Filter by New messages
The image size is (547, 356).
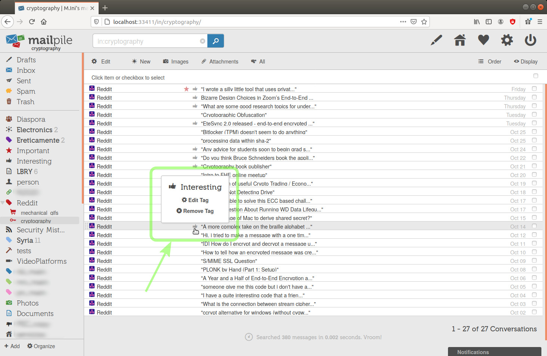tap(141, 62)
